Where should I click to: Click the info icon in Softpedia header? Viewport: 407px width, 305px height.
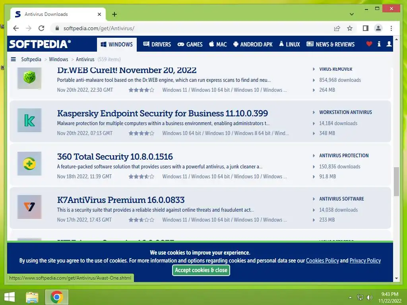[379, 44]
